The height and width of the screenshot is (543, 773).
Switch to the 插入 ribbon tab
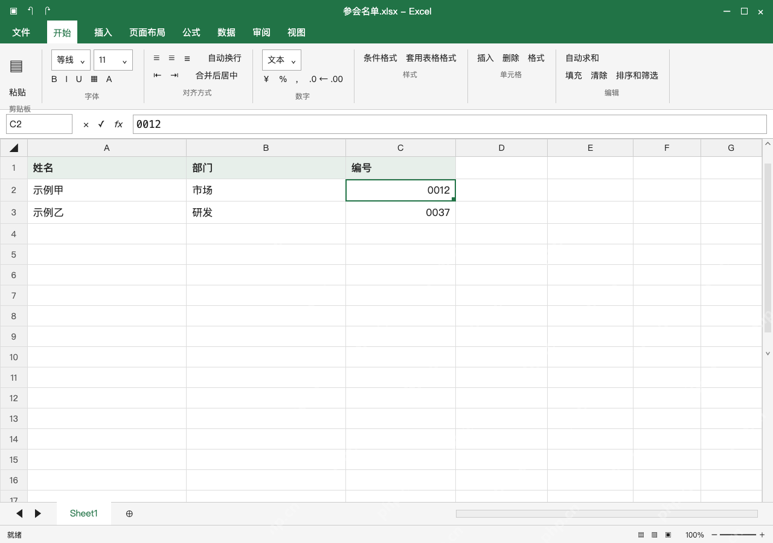point(103,33)
